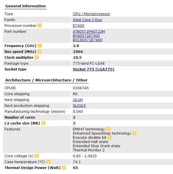The height and width of the screenshot is (174, 173).
Task: Click the Number of cores label
Action: [20, 117]
